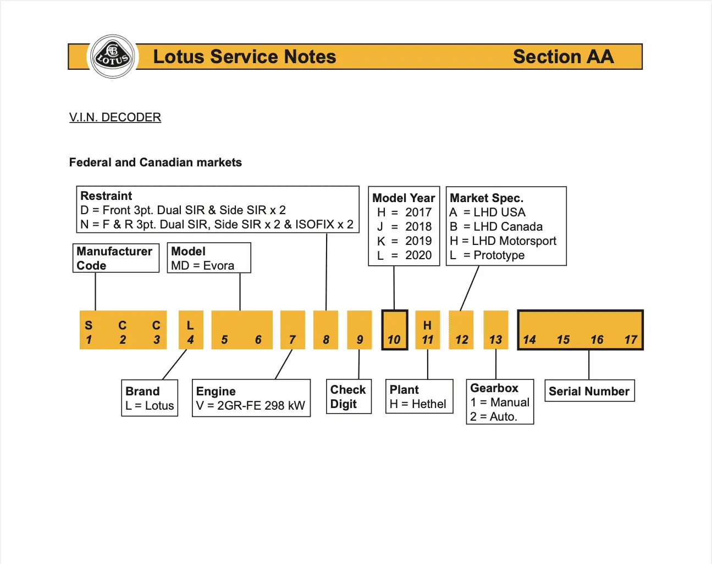Click VIN position 11 cell with letter H
The width and height of the screenshot is (712, 564).
[x=428, y=331]
